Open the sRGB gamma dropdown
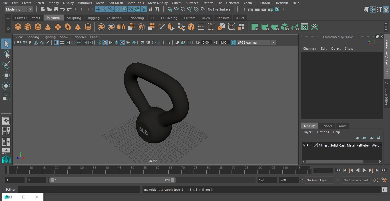The width and height of the screenshot is (390, 201). (x=256, y=42)
